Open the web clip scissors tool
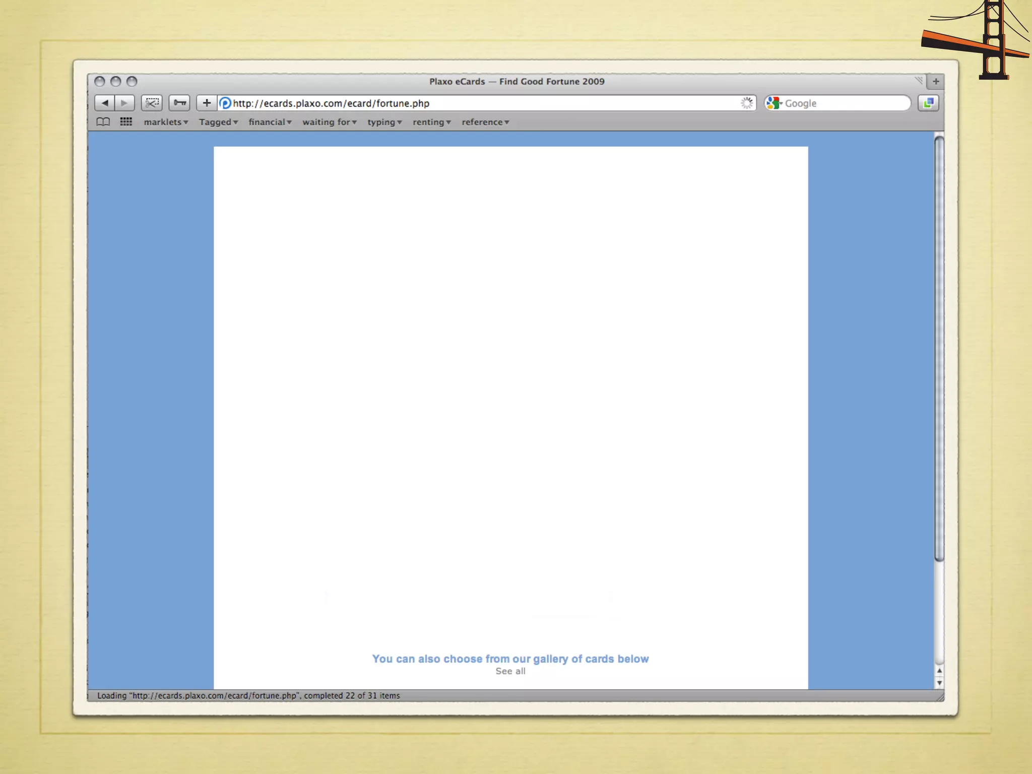The width and height of the screenshot is (1032, 774). (152, 103)
